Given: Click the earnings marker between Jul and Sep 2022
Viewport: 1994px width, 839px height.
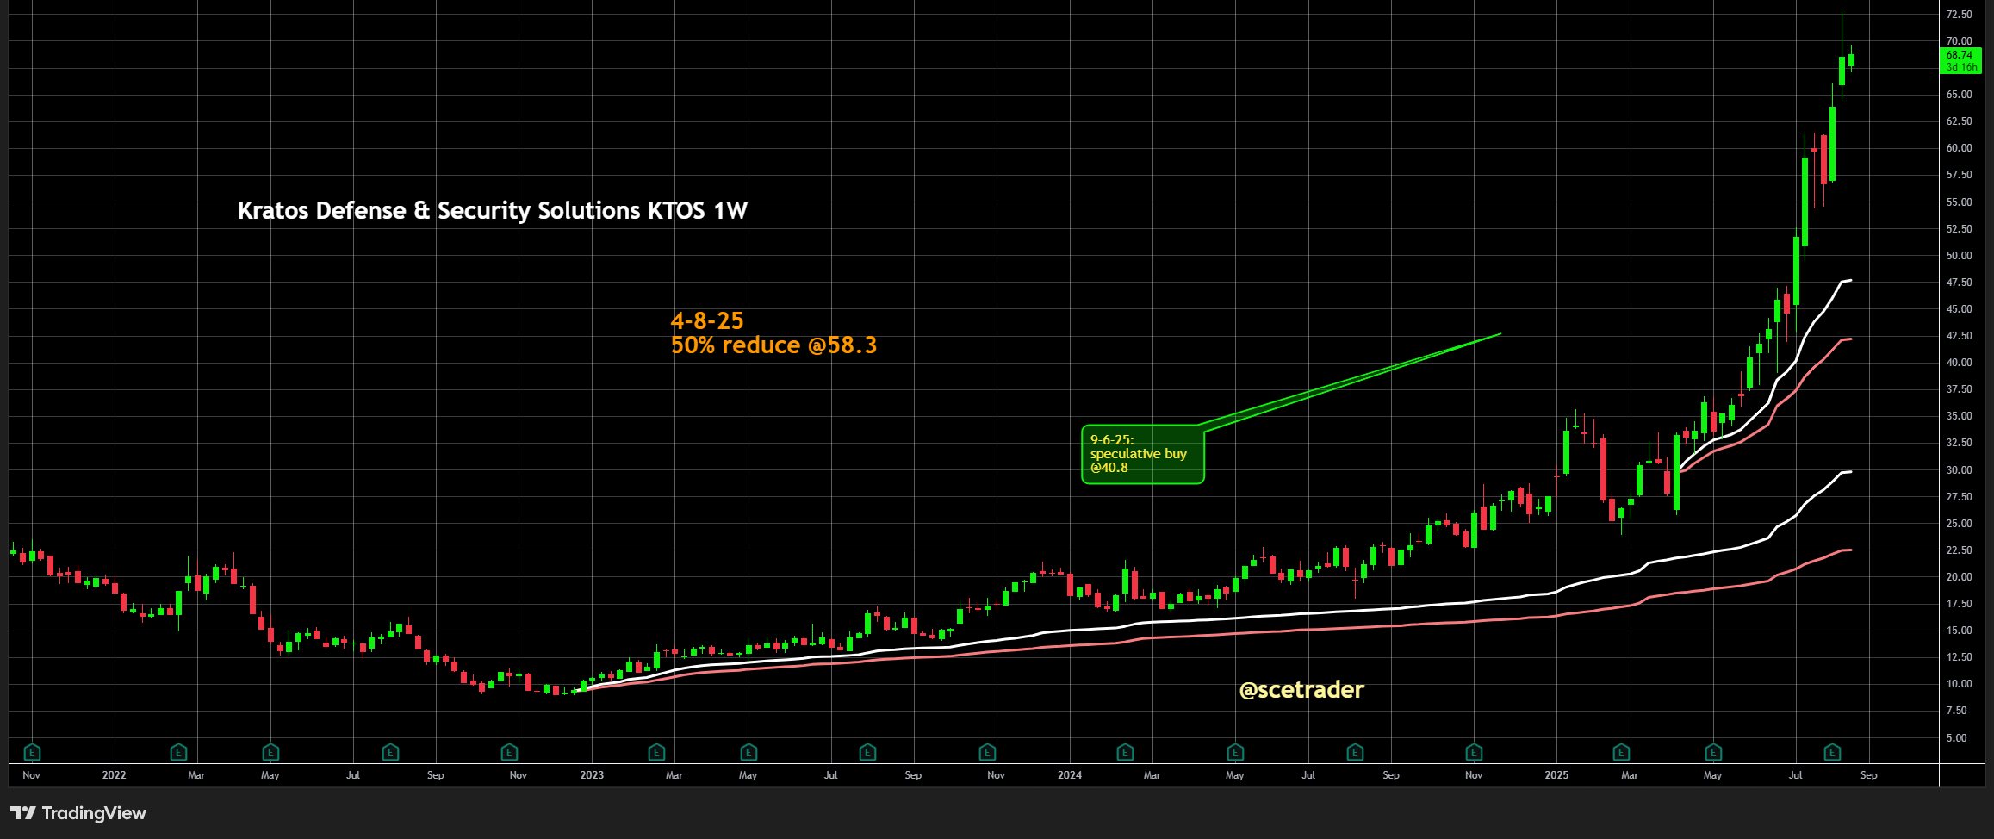Looking at the screenshot, I should pyautogui.click(x=390, y=753).
